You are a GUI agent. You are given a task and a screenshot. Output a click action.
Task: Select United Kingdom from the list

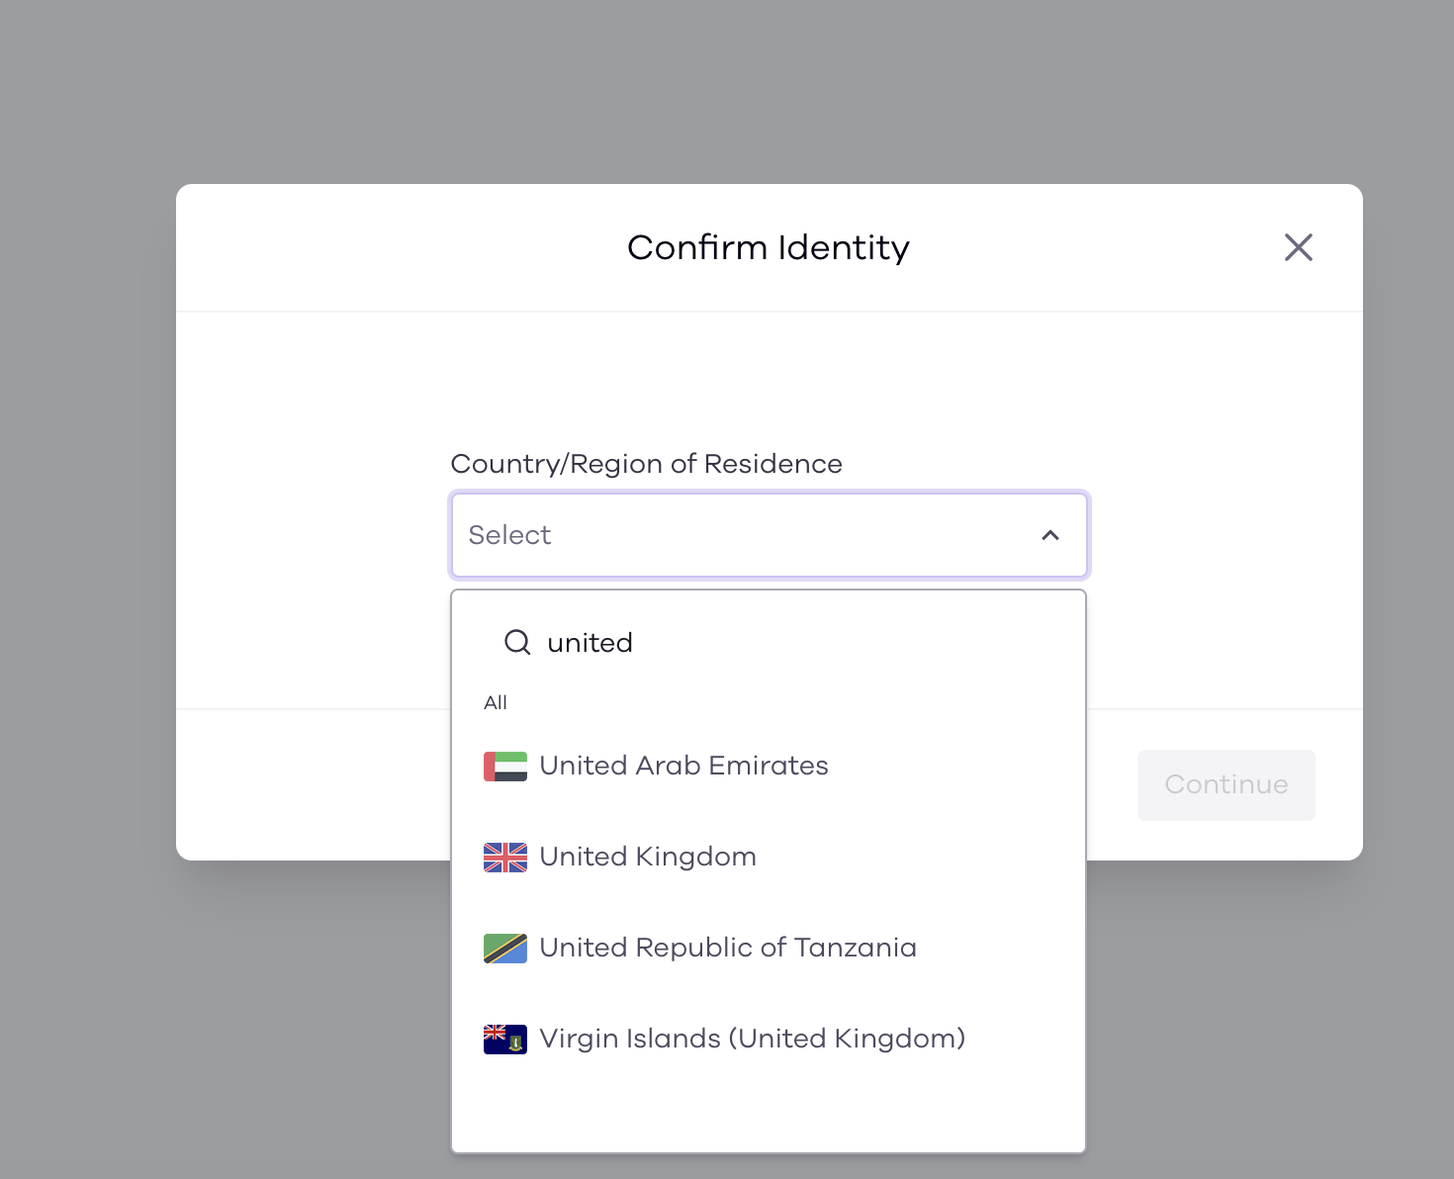647,857
